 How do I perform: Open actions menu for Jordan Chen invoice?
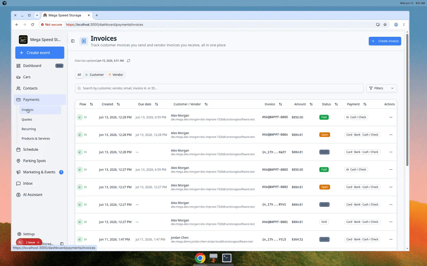point(391,239)
